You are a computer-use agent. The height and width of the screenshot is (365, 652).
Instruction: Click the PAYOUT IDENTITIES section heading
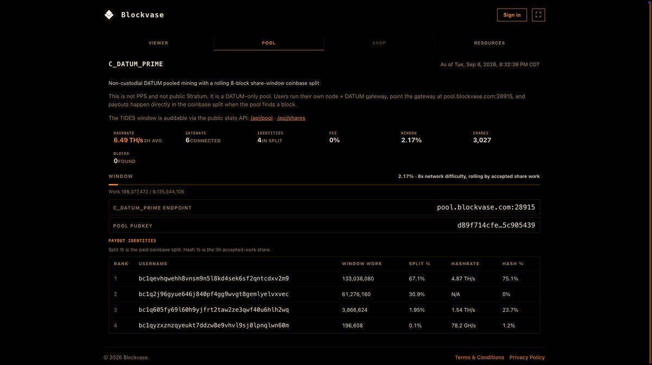pos(133,241)
